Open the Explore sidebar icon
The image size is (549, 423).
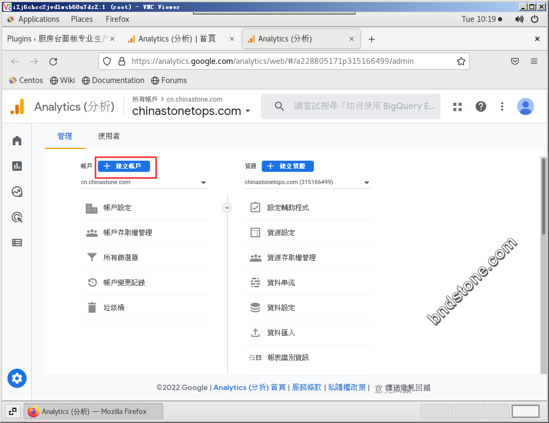[17, 192]
